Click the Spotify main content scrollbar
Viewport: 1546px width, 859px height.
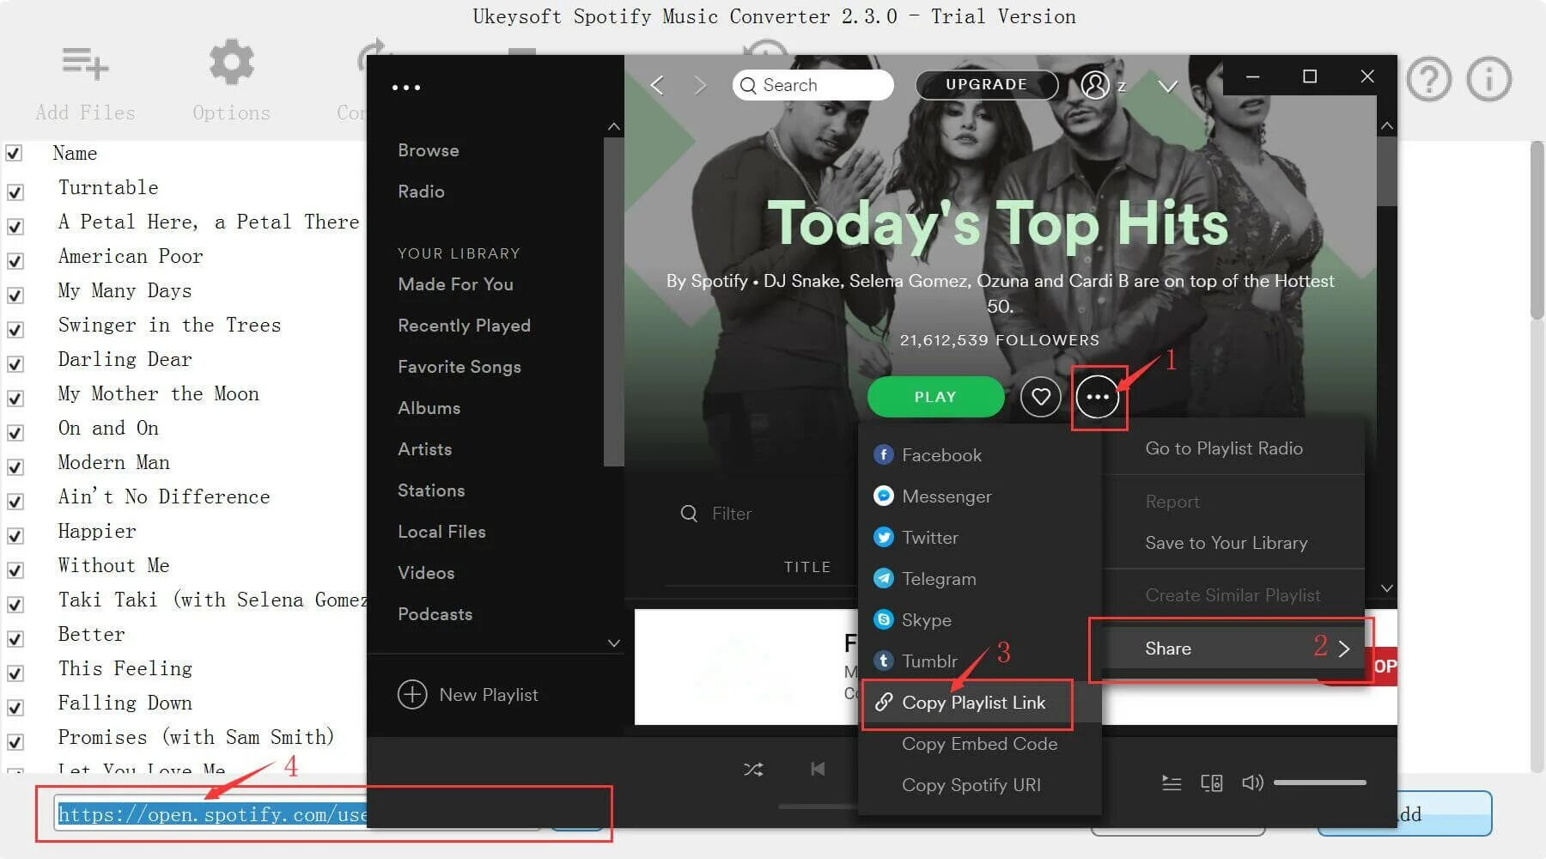point(1387,172)
